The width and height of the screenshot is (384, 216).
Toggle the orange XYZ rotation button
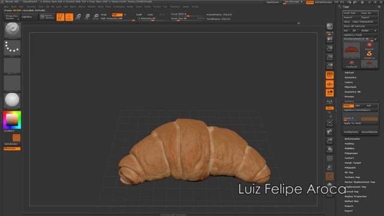pos(329,108)
